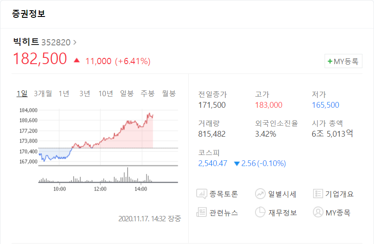
Task: Display the 일봉 daily candle chart
Action: tap(126, 94)
